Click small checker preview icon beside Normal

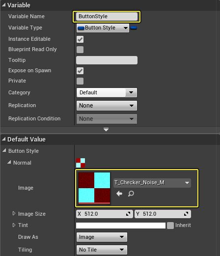(x=81, y=163)
